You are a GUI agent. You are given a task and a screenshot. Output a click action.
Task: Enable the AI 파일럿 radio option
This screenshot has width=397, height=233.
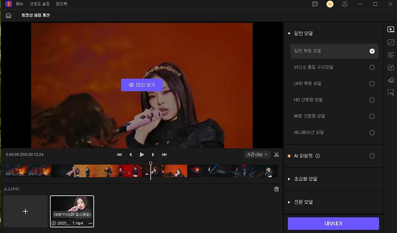372,156
